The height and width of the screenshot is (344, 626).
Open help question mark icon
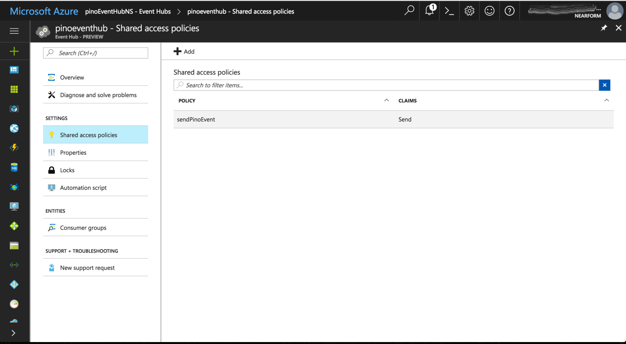[x=509, y=11]
